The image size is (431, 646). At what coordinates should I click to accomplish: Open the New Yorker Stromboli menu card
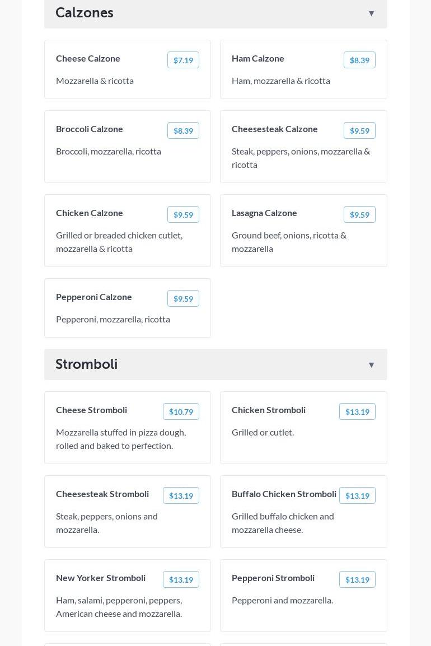[x=128, y=597]
